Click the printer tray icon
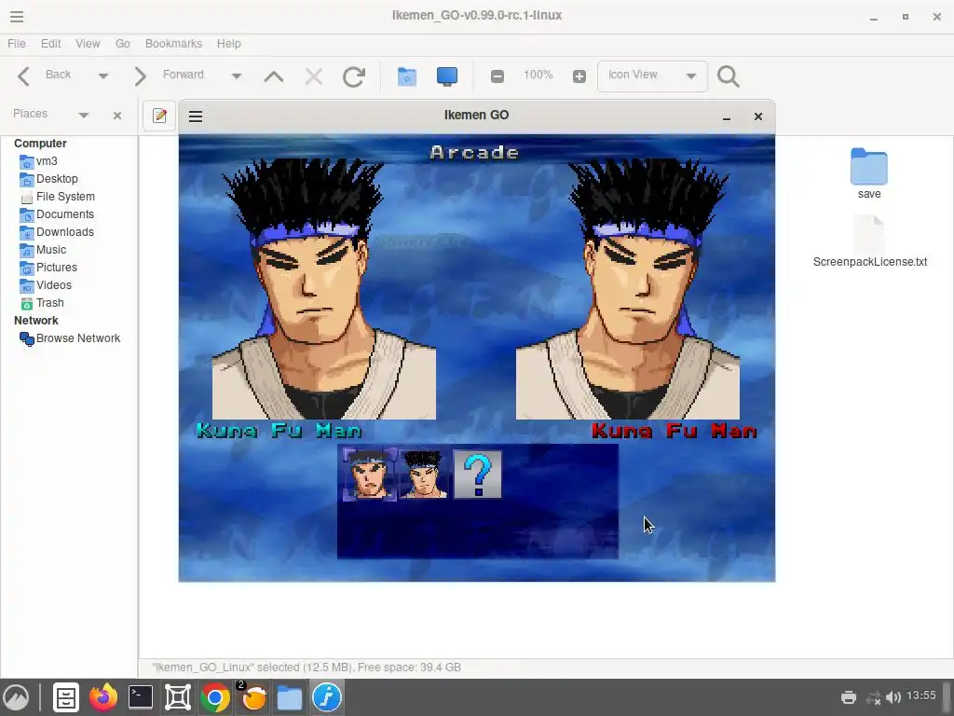This screenshot has width=954, height=716. coord(848,697)
